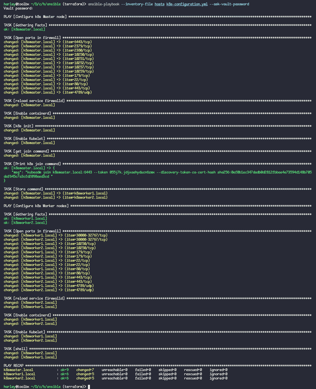Click "TASK [Print k8s join command]" header

tap(32, 164)
